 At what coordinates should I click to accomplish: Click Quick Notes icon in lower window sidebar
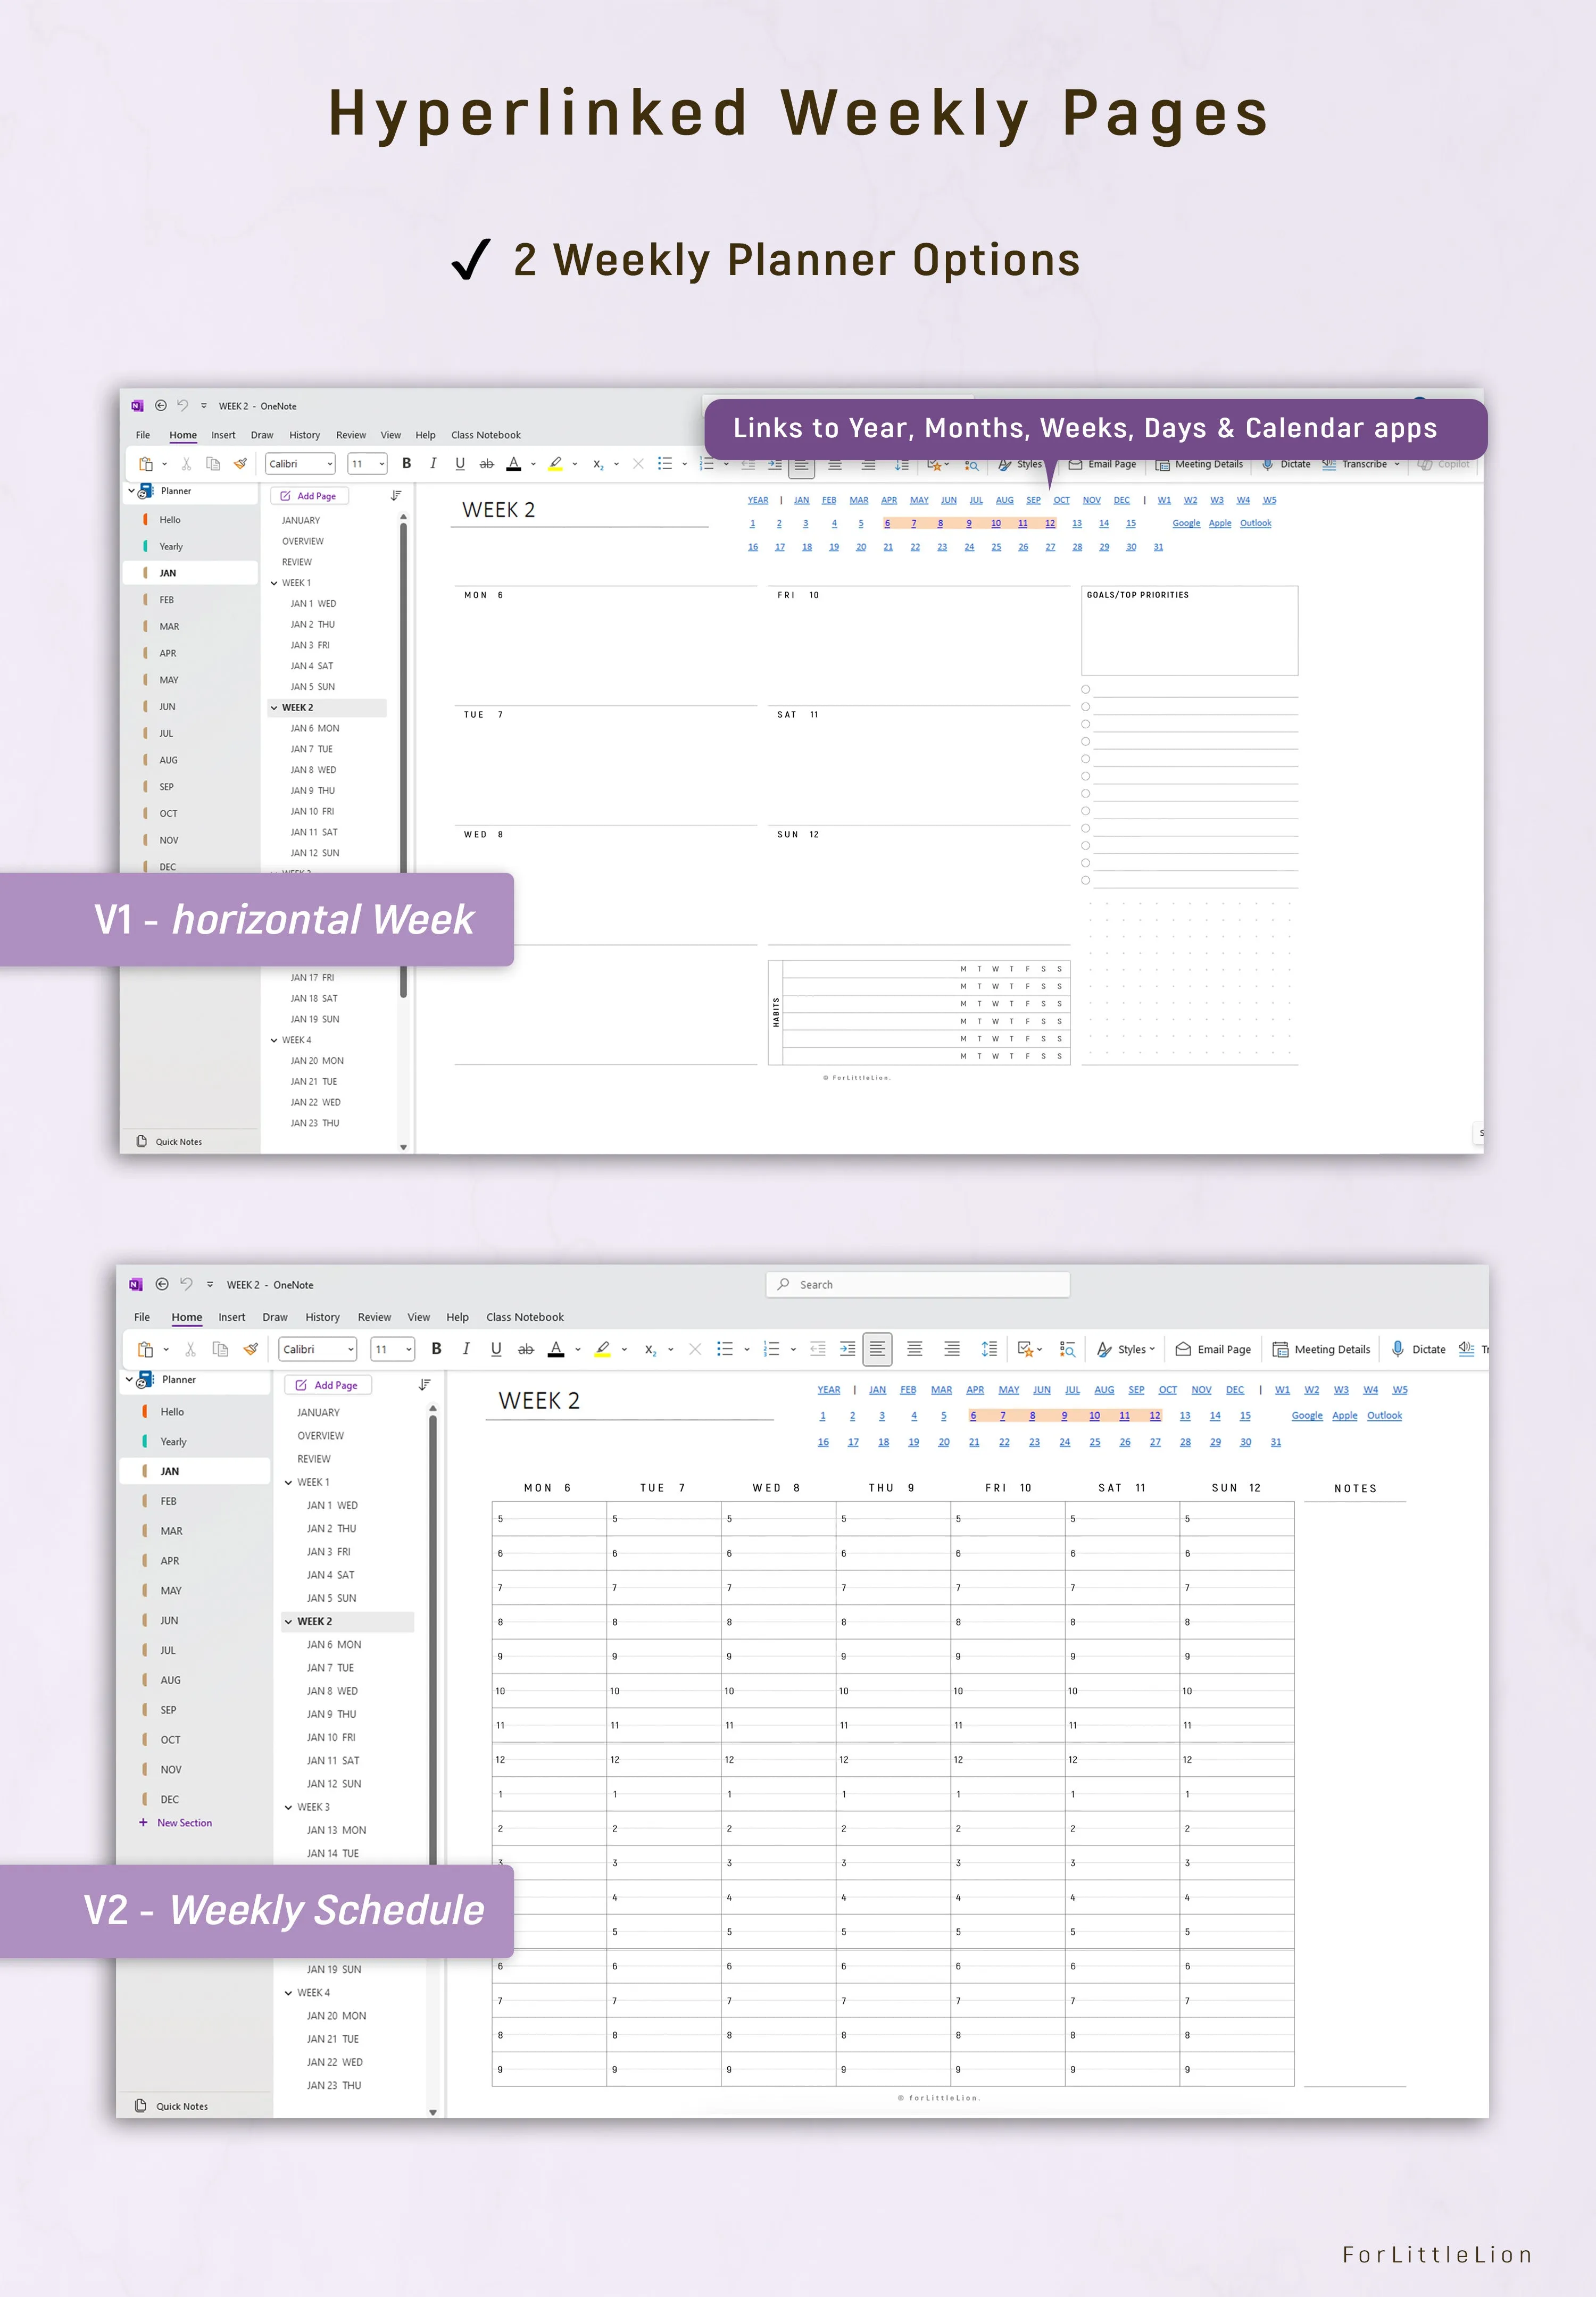point(141,2105)
